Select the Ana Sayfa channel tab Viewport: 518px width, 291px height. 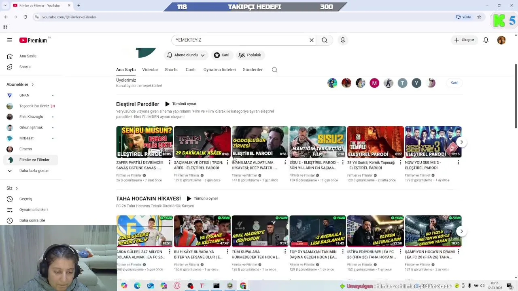pos(126,70)
